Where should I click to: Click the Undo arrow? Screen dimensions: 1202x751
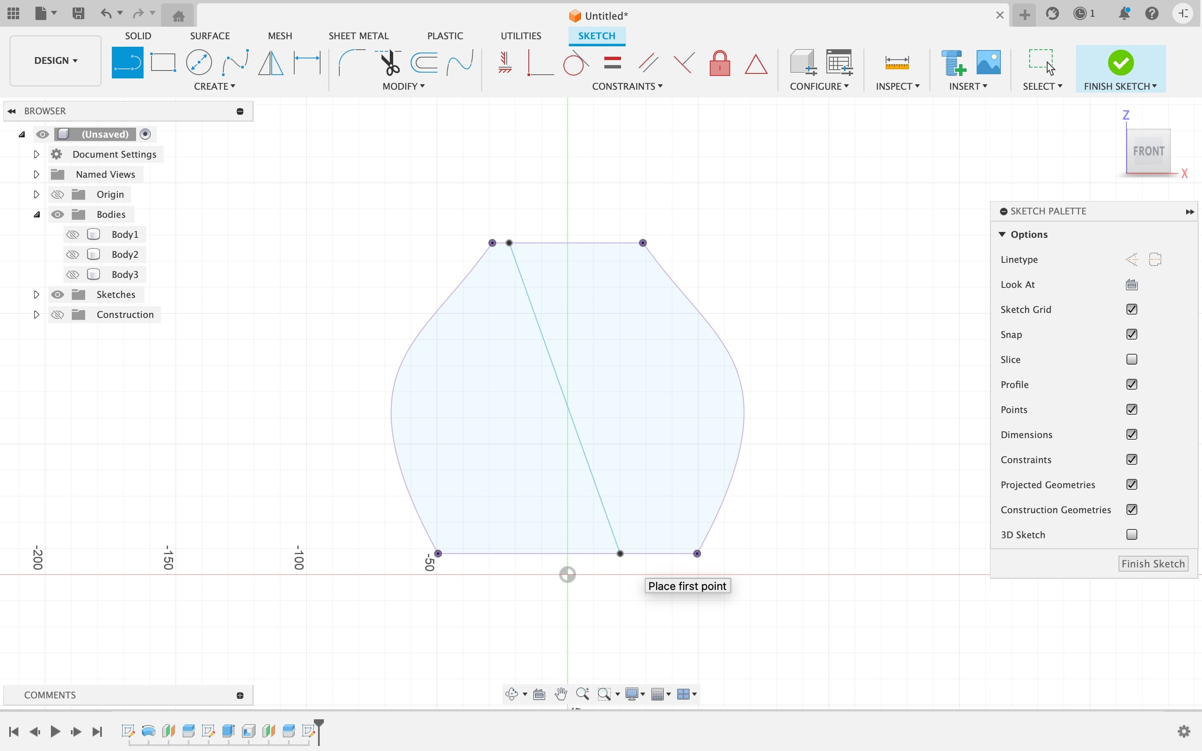click(105, 13)
